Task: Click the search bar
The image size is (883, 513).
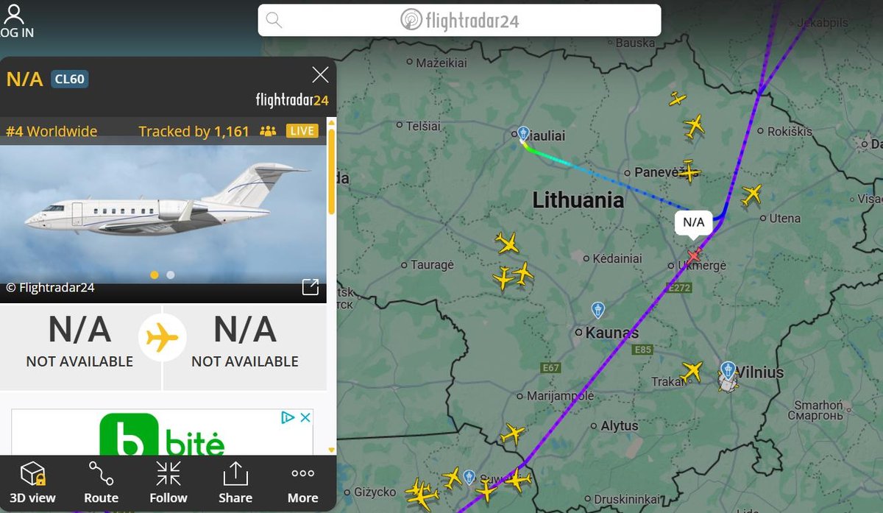Action: click(459, 20)
